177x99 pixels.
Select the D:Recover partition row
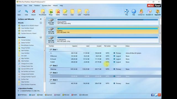tap(105, 56)
